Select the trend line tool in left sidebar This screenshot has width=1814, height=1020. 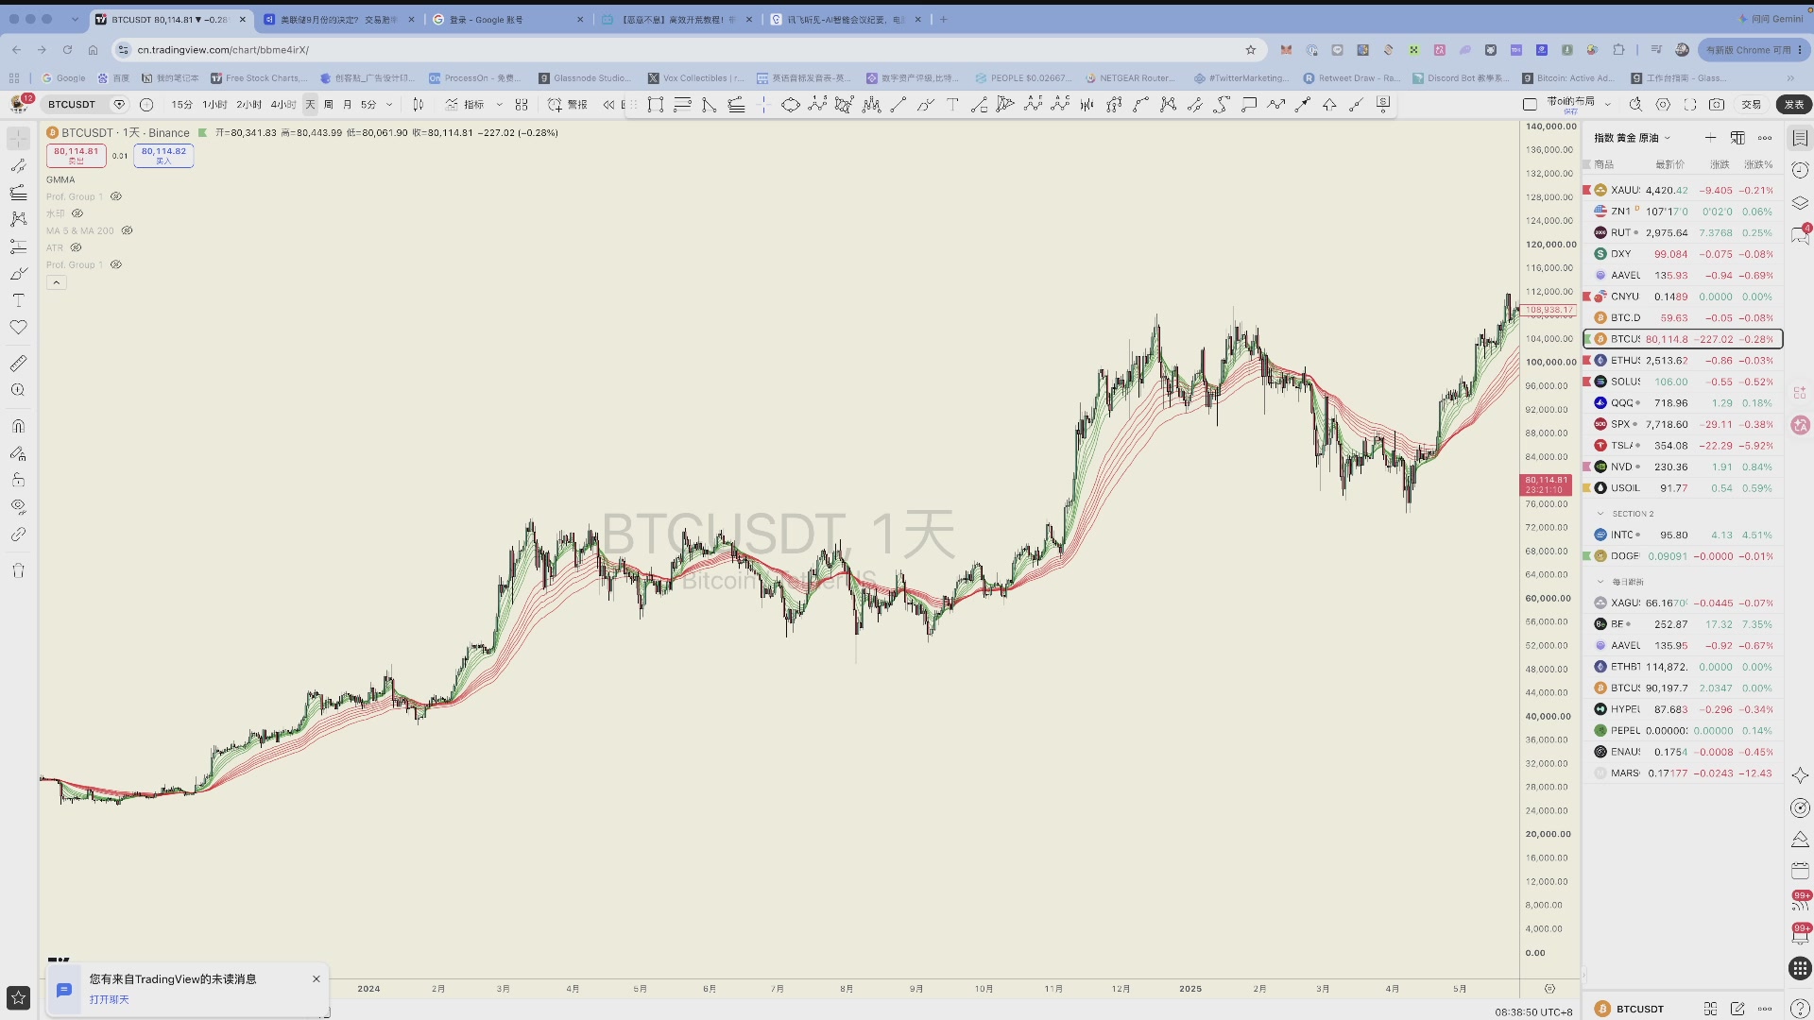18,165
